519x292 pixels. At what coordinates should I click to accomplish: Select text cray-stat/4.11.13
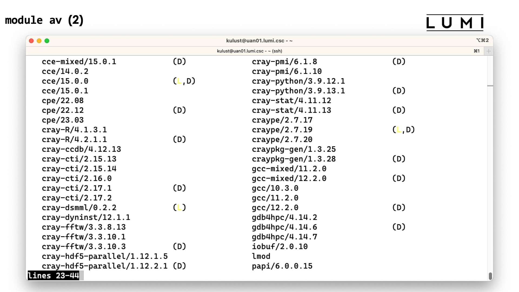[x=291, y=110]
